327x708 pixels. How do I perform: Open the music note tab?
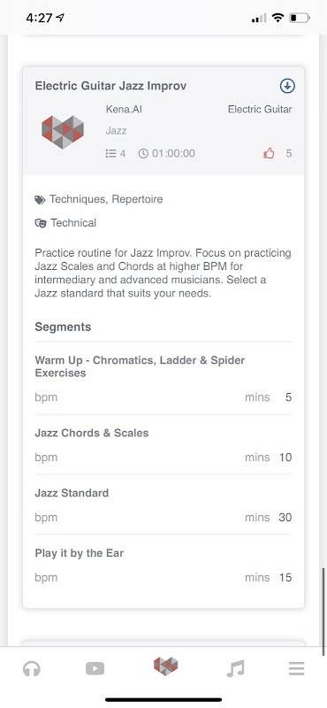[235, 668]
